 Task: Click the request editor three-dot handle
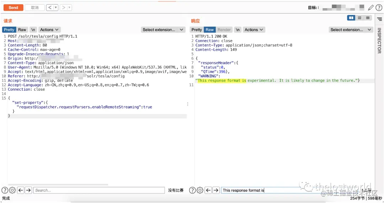click(x=188, y=104)
